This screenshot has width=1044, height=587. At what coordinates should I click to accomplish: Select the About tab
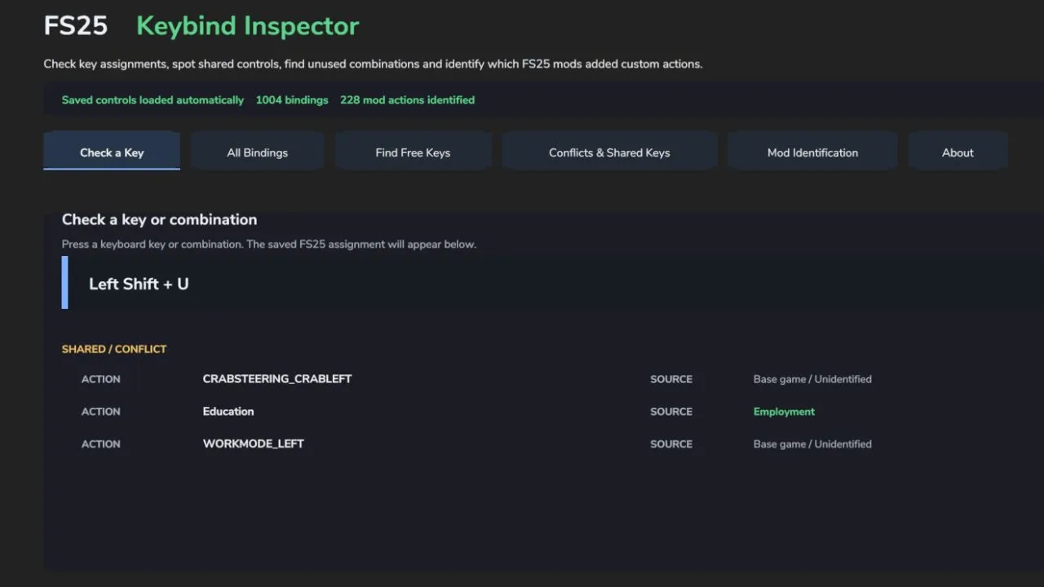click(x=958, y=152)
